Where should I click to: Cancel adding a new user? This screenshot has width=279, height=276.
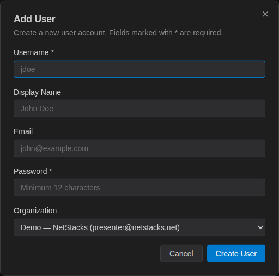tap(181, 254)
